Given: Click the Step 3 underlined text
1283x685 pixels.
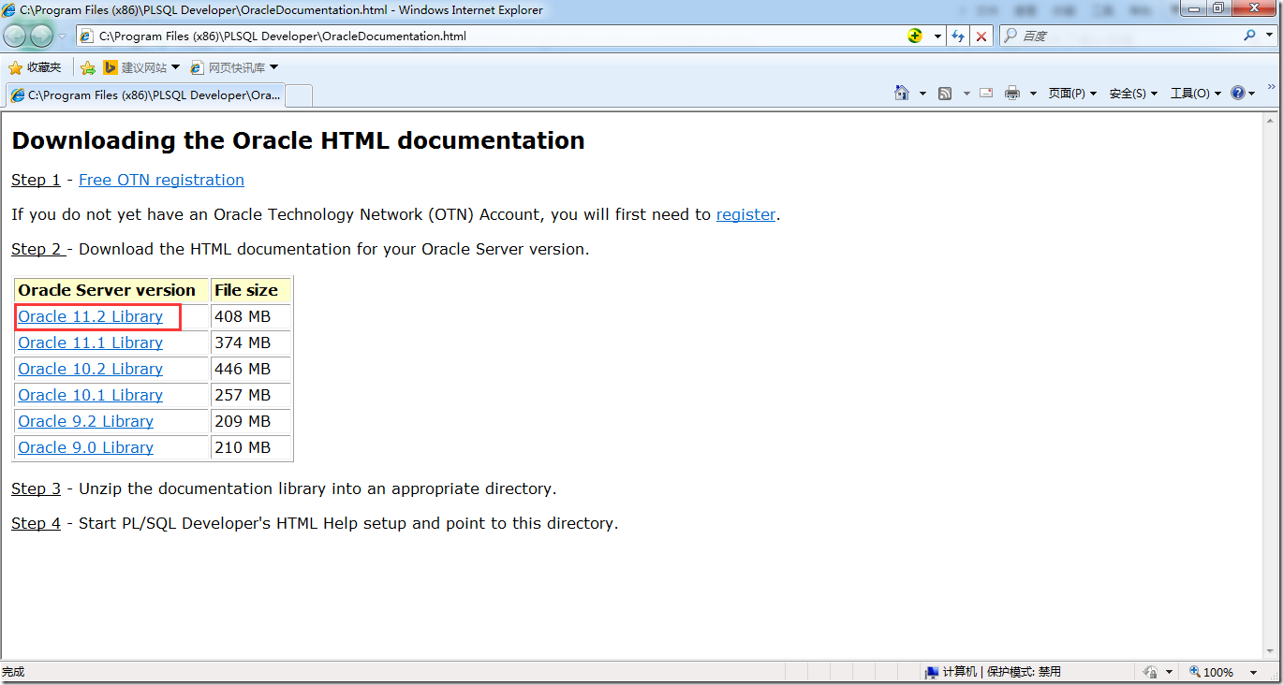Looking at the screenshot, I should tap(36, 488).
